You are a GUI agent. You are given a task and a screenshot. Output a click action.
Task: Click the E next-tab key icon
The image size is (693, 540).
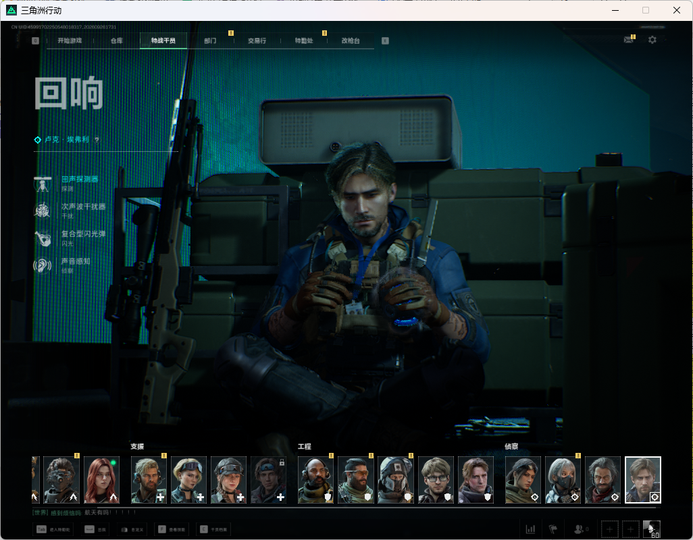click(x=385, y=40)
